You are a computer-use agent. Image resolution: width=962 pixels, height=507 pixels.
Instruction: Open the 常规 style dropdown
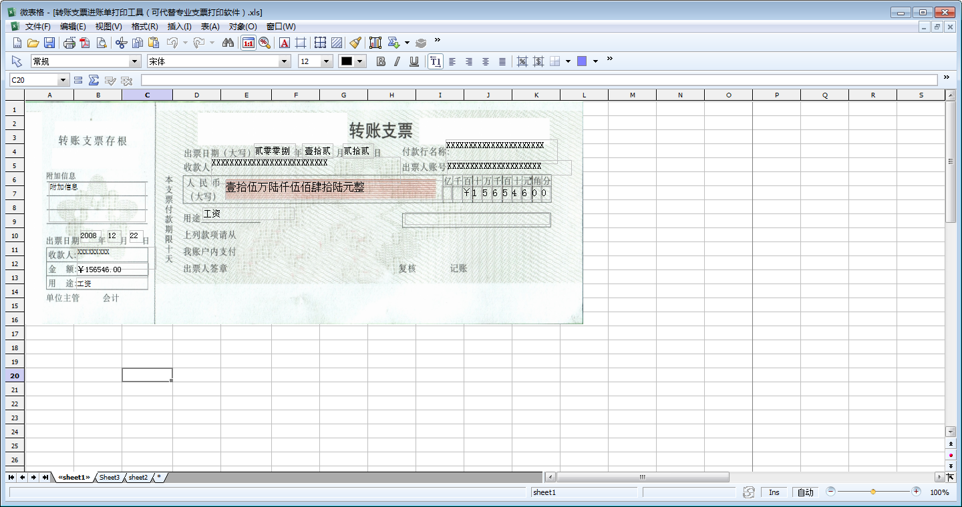(x=135, y=61)
